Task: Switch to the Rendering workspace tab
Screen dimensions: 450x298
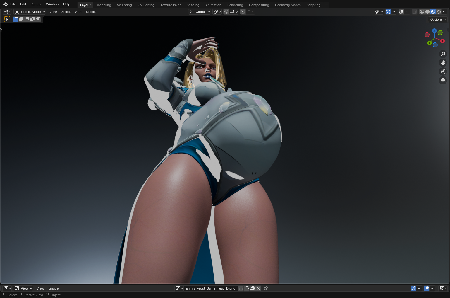Action: [235, 5]
